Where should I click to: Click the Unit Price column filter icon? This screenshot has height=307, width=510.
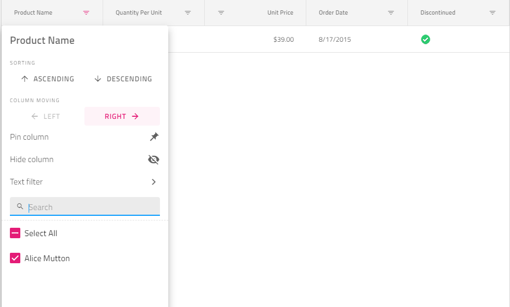click(221, 13)
